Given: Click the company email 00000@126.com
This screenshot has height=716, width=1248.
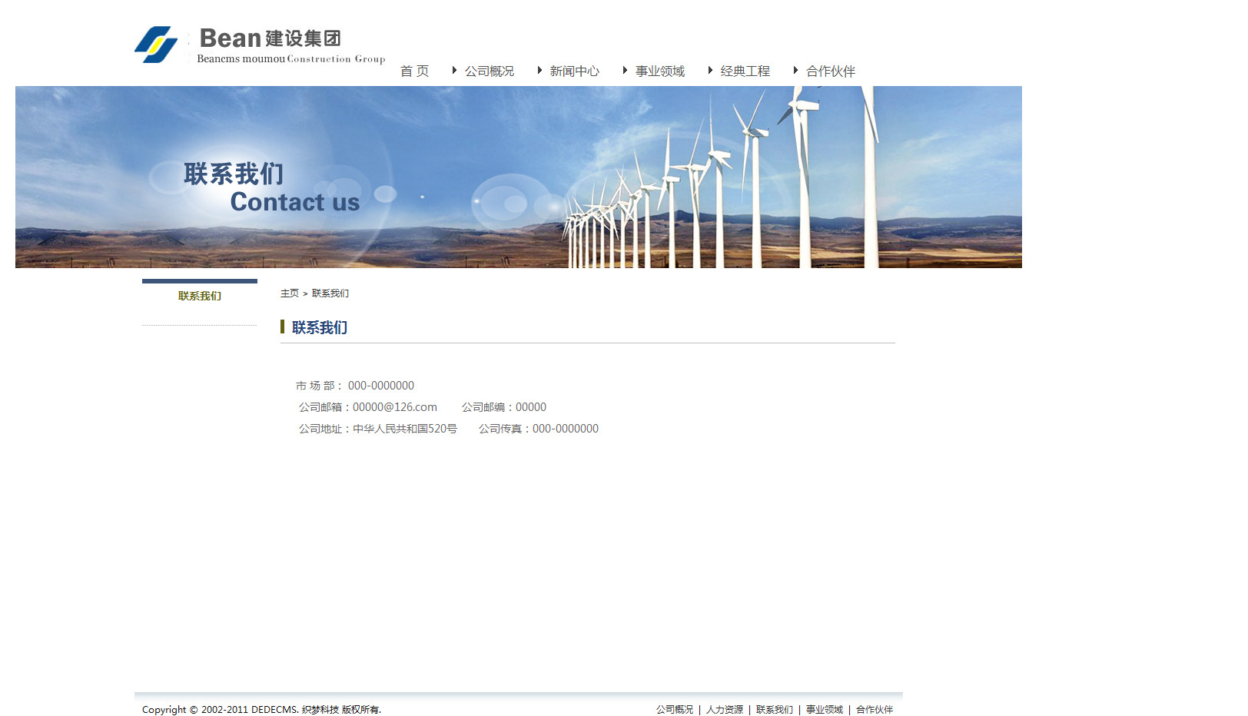Looking at the screenshot, I should pos(394,407).
